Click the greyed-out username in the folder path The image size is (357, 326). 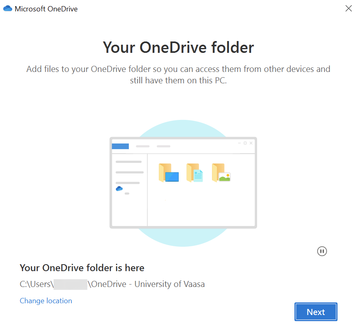pyautogui.click(x=70, y=284)
